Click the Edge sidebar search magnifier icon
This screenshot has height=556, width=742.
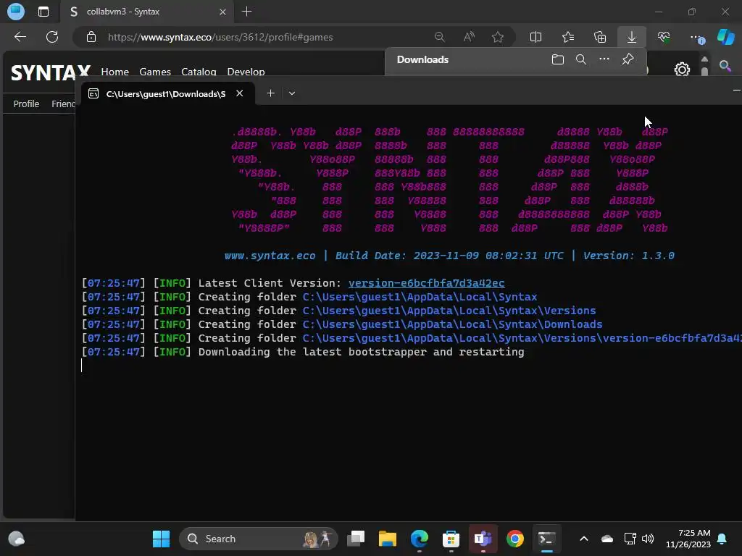[725, 66]
